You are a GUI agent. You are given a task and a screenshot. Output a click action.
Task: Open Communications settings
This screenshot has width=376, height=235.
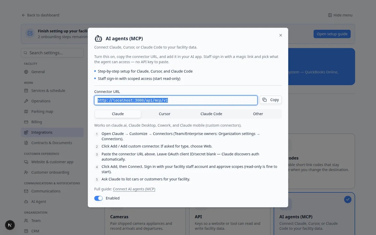[52, 191]
